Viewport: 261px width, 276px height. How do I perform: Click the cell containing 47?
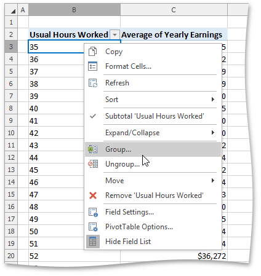click(x=56, y=194)
